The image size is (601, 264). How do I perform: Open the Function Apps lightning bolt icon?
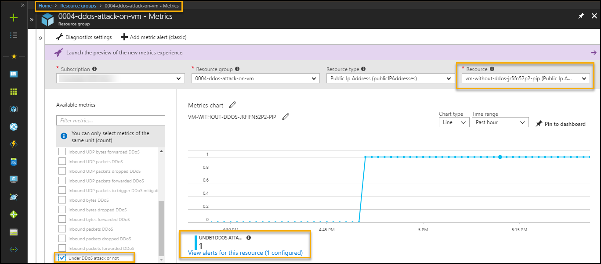[x=14, y=144]
